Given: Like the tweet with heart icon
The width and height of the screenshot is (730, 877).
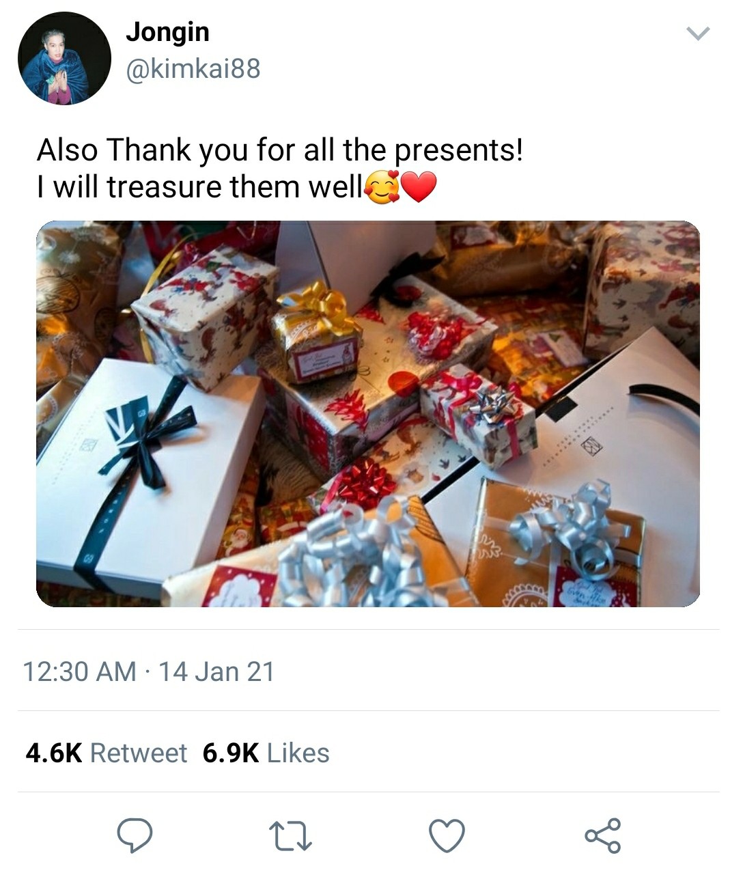Looking at the screenshot, I should [447, 835].
